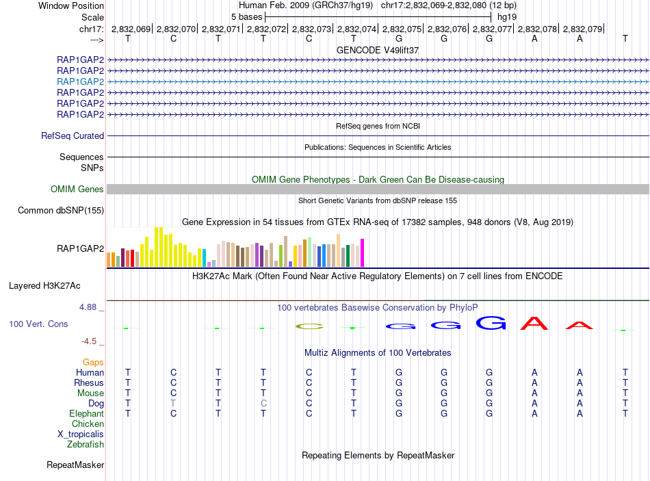
Task: Click the Mouse alignment row label
Action: (x=90, y=393)
